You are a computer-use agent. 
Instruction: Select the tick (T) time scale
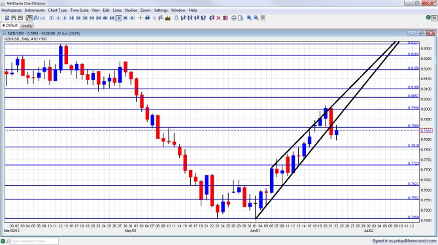pyautogui.click(x=51, y=18)
